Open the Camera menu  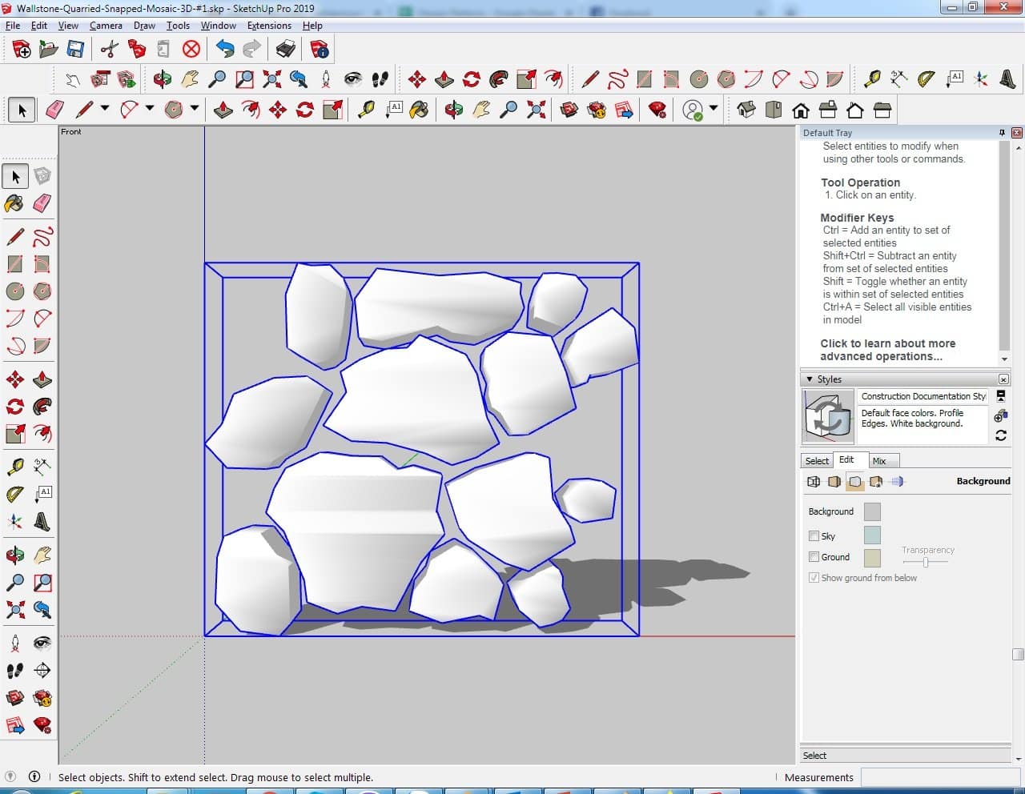(x=106, y=26)
